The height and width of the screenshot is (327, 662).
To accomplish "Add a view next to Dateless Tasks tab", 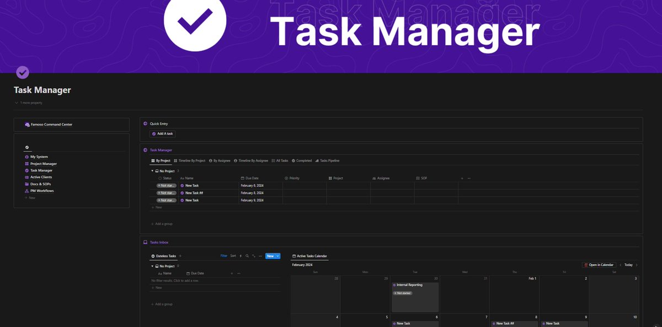I will coord(180,256).
